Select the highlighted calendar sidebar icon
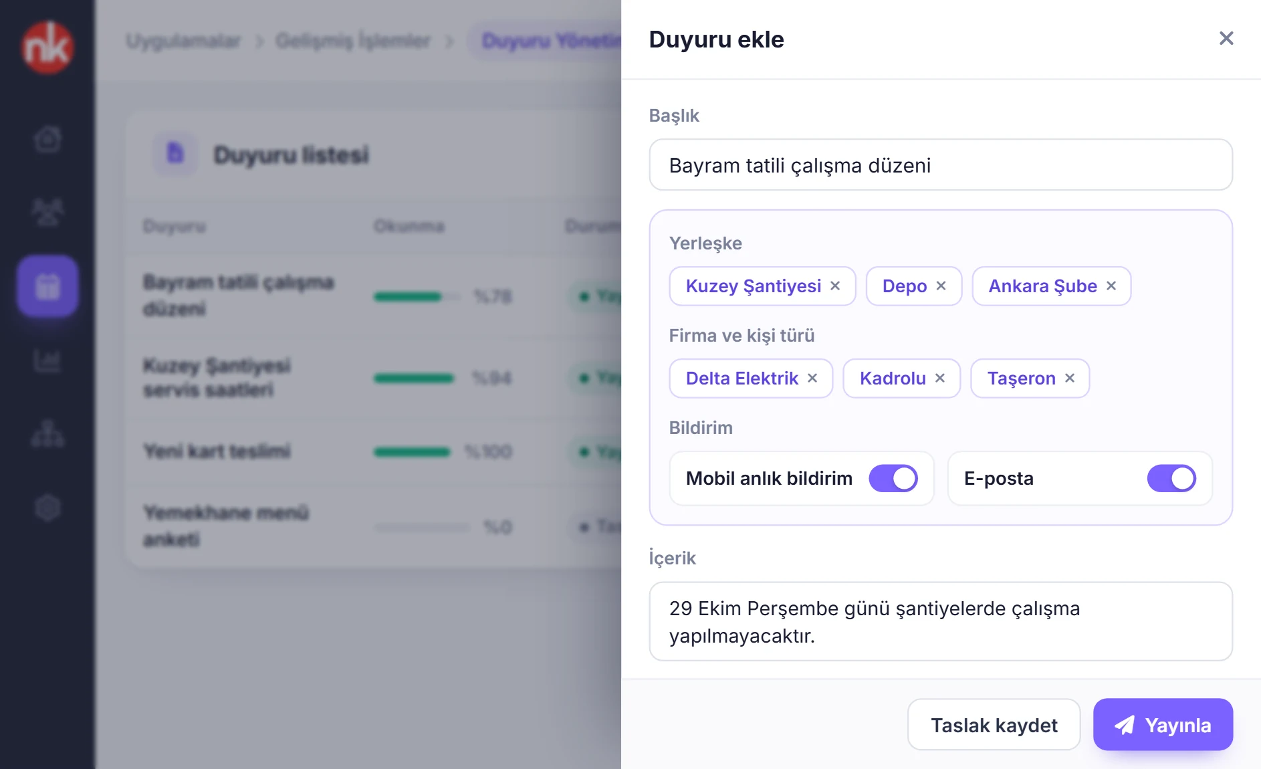This screenshot has width=1261, height=769. click(47, 286)
